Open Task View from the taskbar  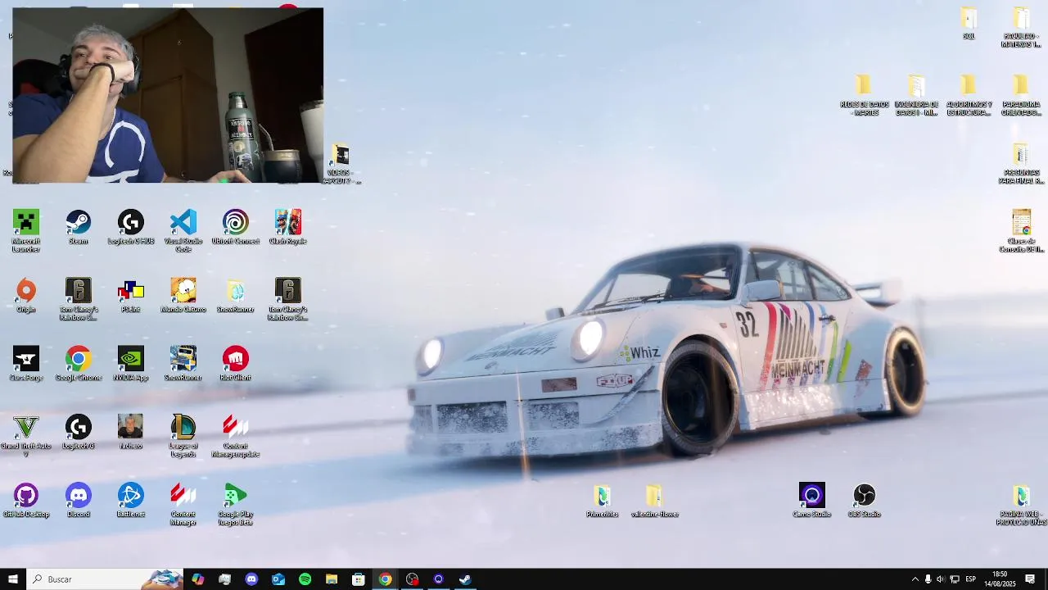[225, 579]
